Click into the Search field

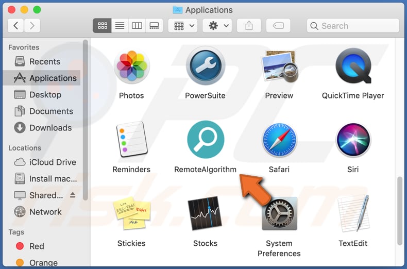(353, 26)
